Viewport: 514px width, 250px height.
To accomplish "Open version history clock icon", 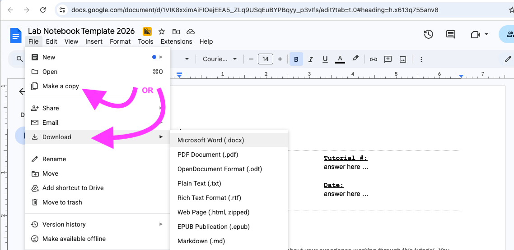I will [x=428, y=34].
